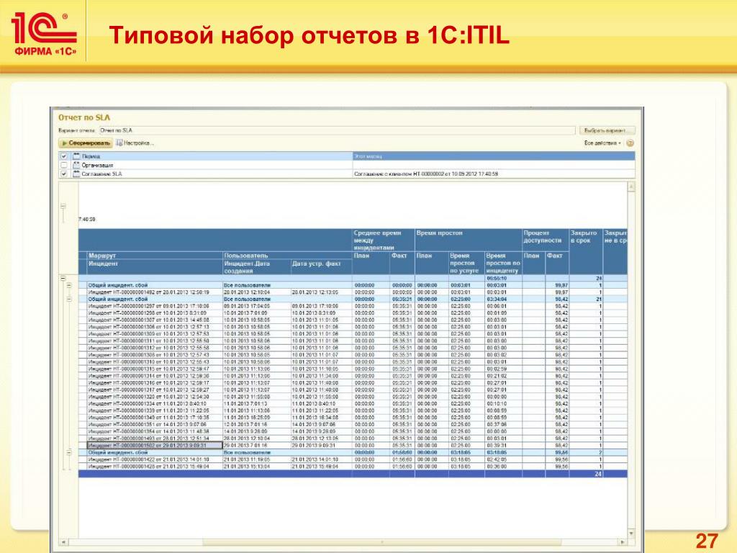Click the Выбрать вариант button

607,130
